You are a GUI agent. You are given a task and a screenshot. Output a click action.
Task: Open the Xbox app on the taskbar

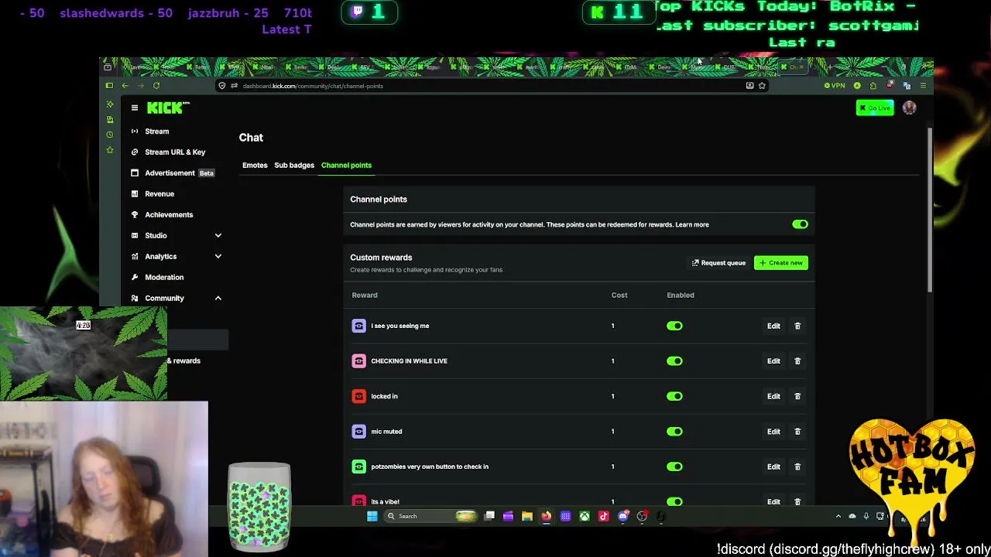(x=585, y=517)
